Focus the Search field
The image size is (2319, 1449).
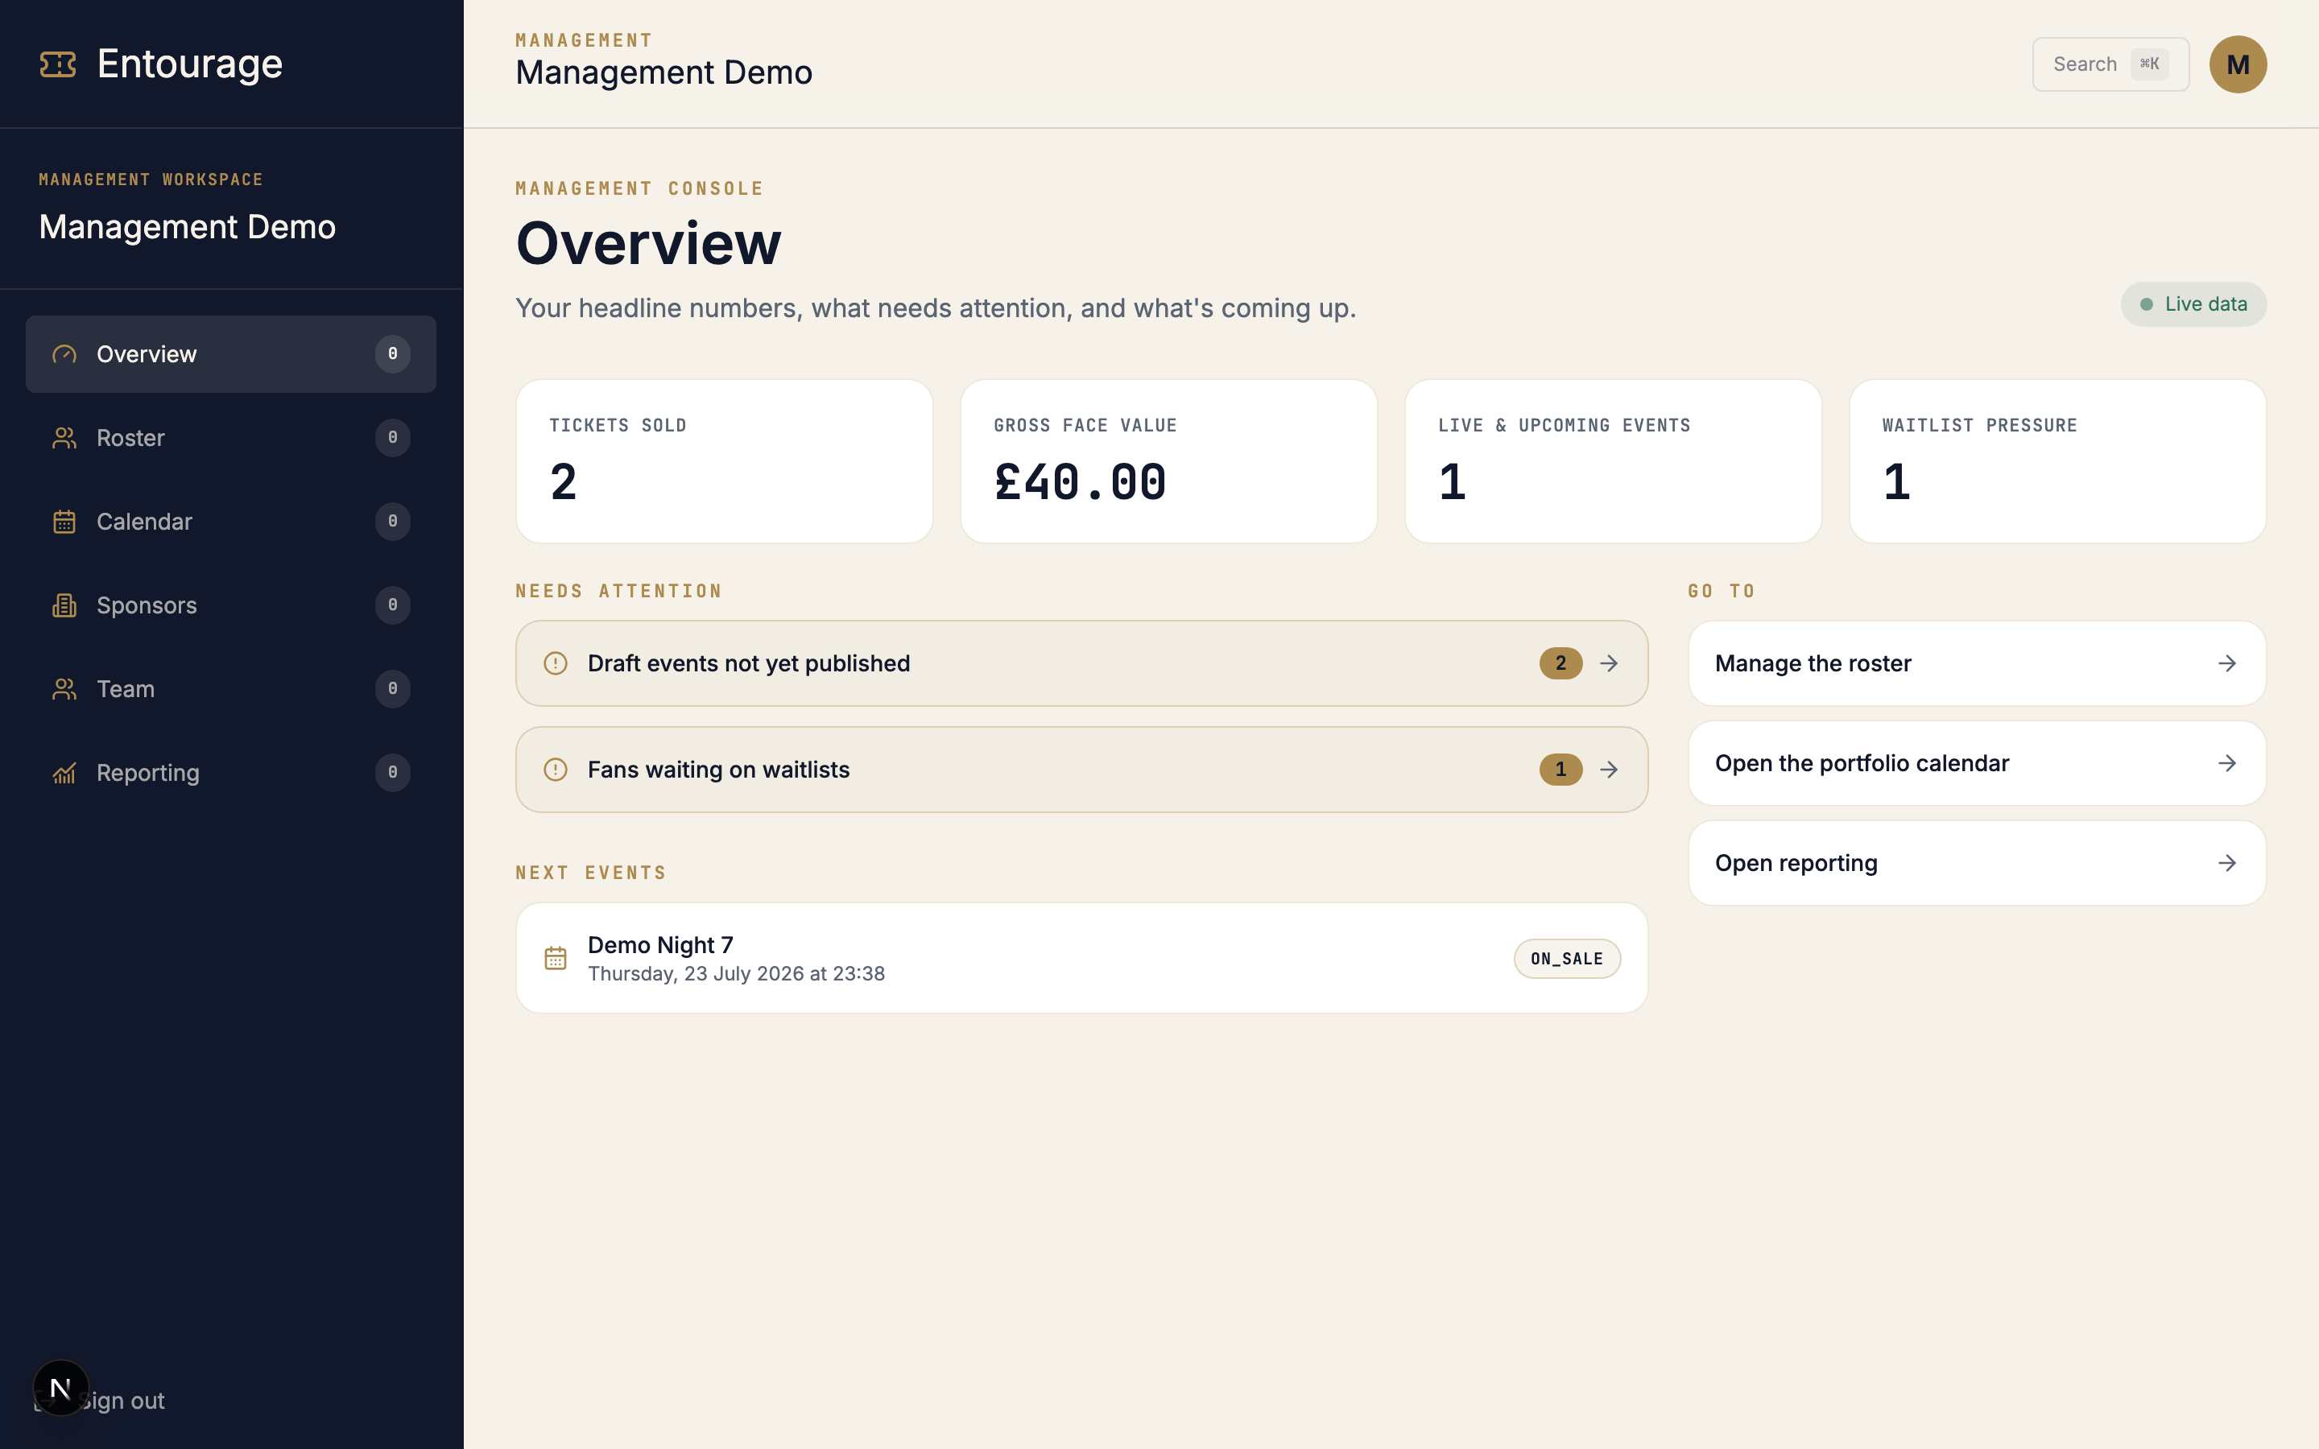(2110, 64)
